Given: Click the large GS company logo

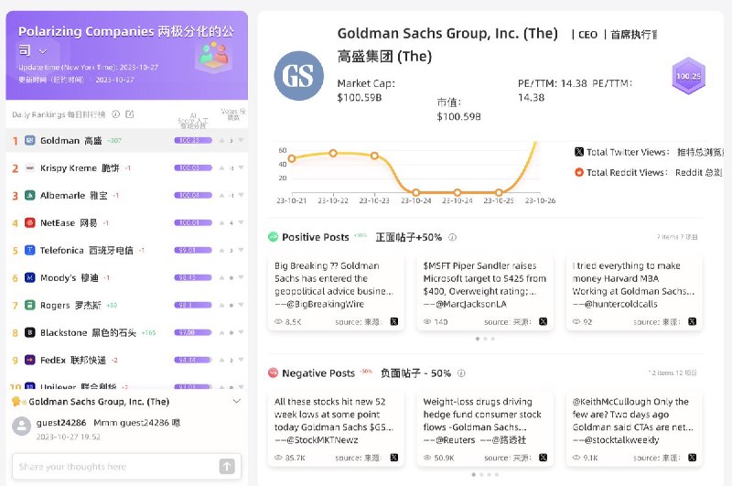Looking at the screenshot, I should coord(299,76).
